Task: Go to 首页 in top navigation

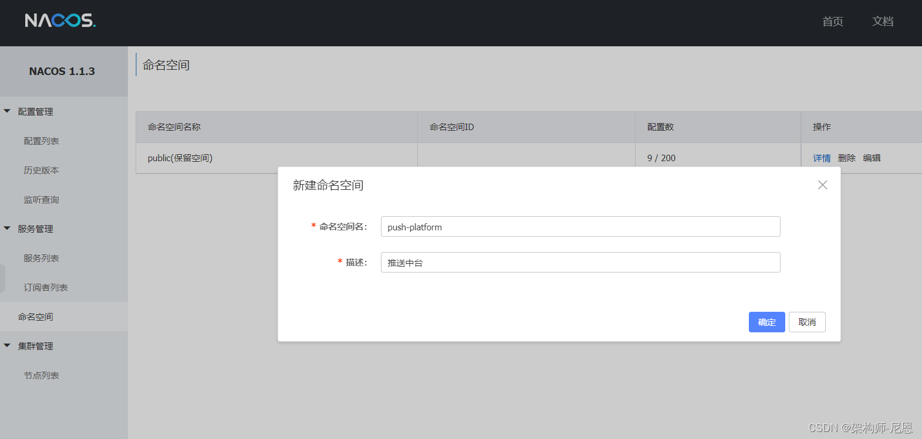Action: click(x=833, y=22)
